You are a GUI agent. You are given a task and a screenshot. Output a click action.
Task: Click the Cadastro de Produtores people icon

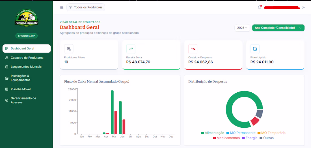(x=7, y=58)
